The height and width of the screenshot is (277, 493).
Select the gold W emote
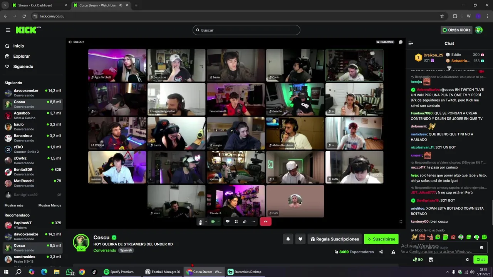[414, 237]
